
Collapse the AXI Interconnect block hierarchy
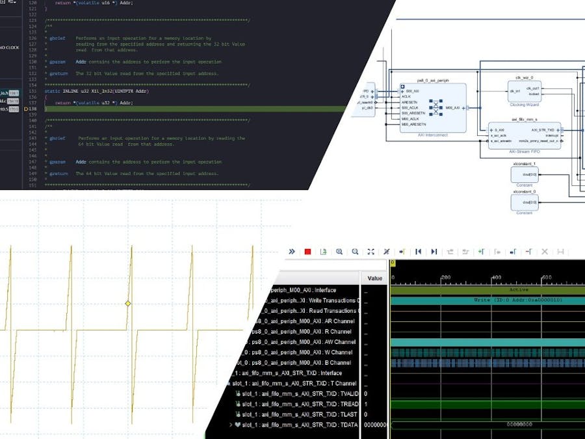402,86
